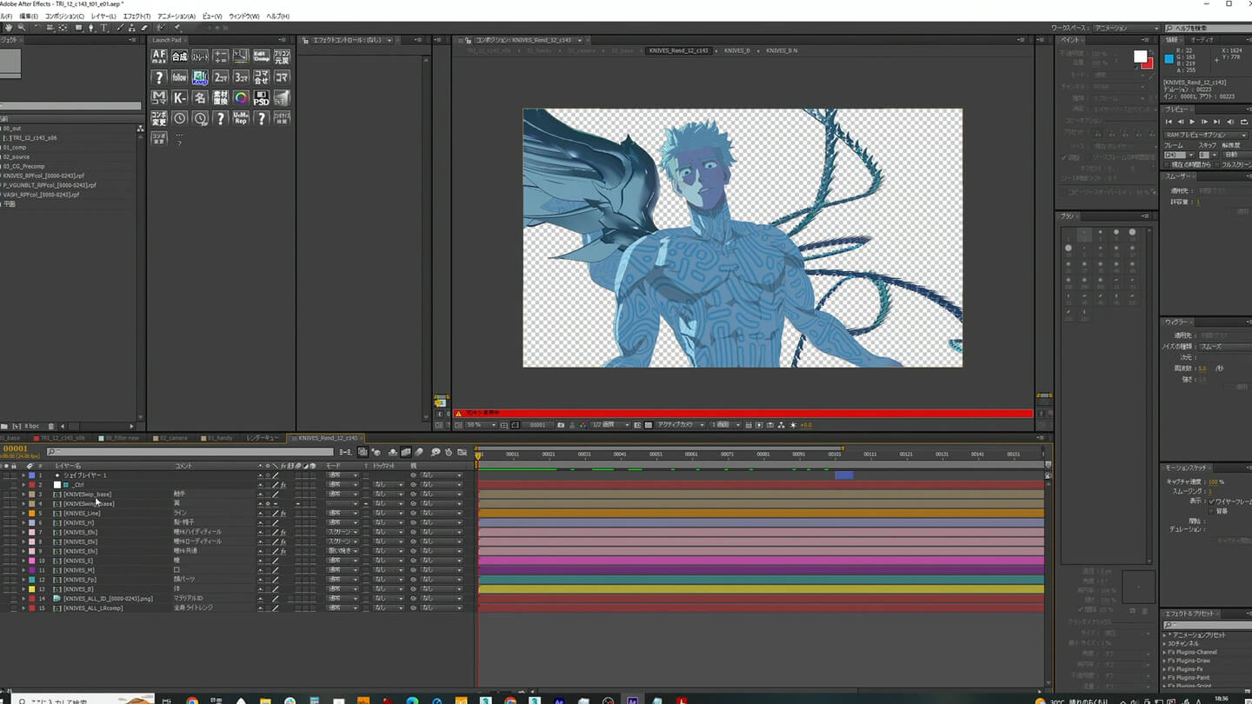Image resolution: width=1252 pixels, height=704 pixels.
Task: Click the take snapshot camera icon in viewer
Action: (x=561, y=425)
